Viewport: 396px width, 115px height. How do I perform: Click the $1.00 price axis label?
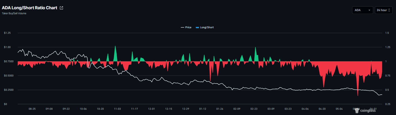(7, 47)
